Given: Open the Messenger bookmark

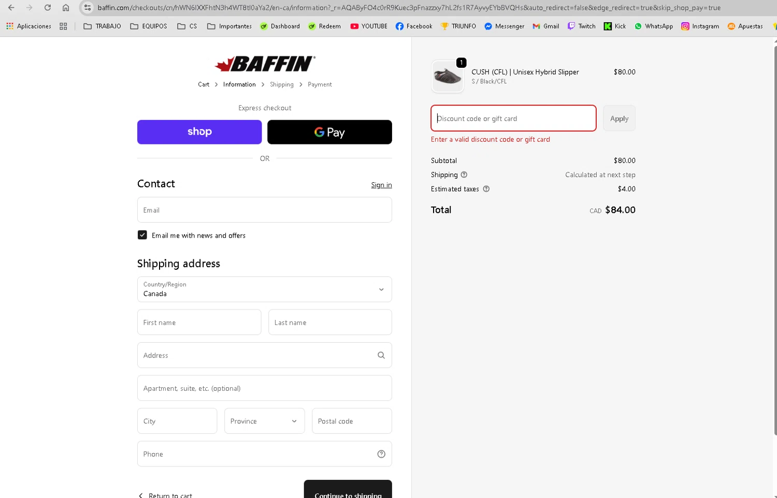Looking at the screenshot, I should (x=505, y=26).
